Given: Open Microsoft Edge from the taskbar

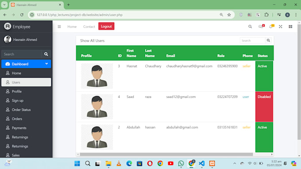Looking at the screenshot, I should 129,163.
